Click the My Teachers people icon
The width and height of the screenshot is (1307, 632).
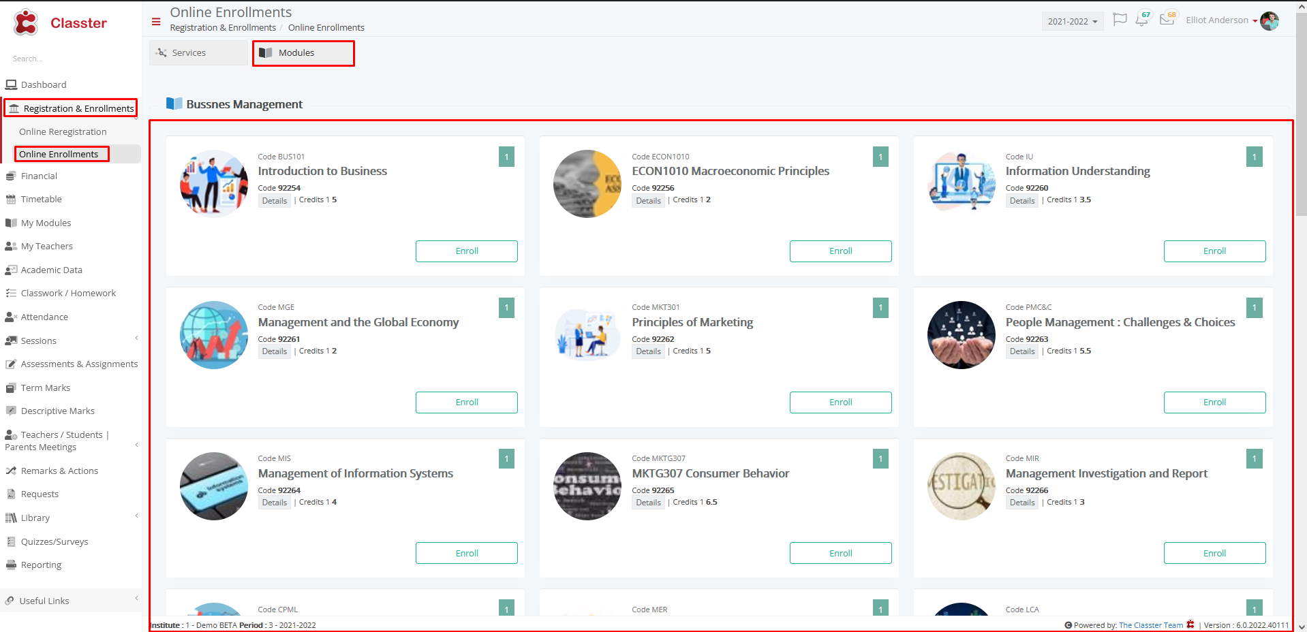point(11,247)
